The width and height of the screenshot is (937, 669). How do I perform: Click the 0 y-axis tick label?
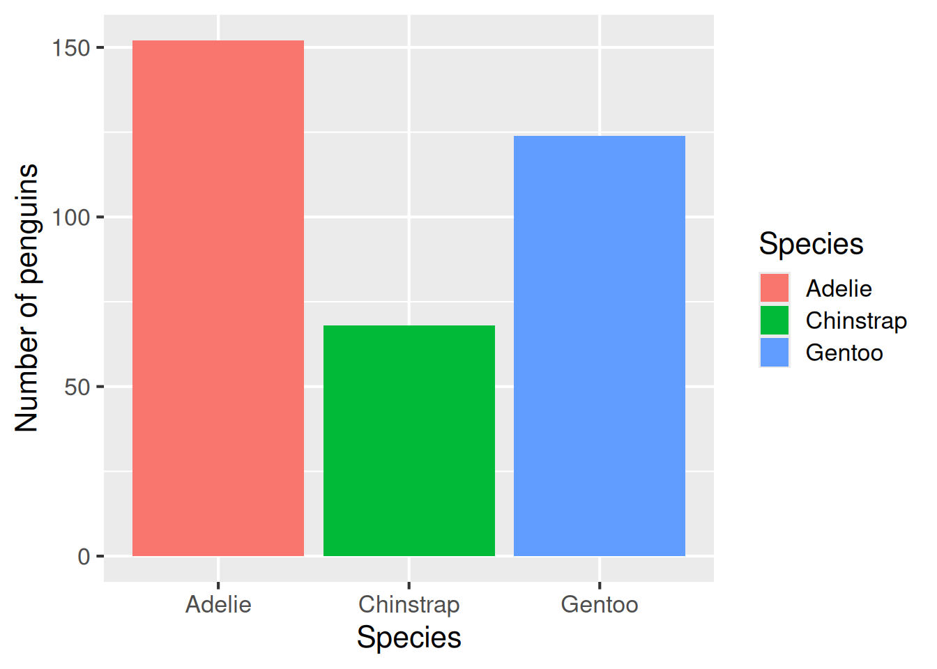click(x=84, y=557)
